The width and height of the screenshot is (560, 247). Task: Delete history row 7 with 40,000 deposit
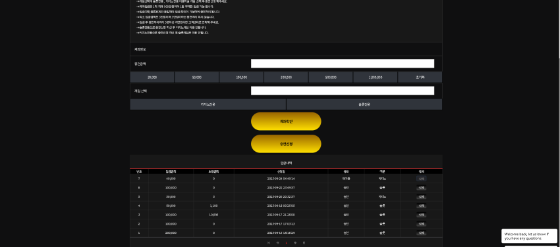click(422, 179)
